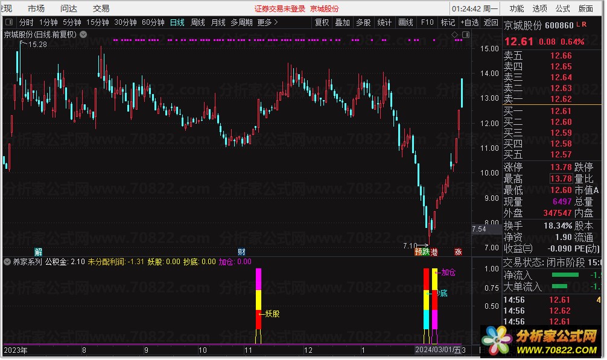Click the 叠加 overlay button
Viewport: 607px width, 360px height.
[x=343, y=22]
